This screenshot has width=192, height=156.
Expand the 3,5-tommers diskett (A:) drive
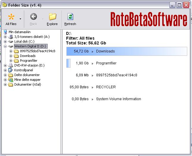(x=5, y=37)
